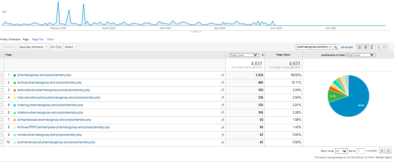Open the Other primary dimension menu
The image size is (394, 162).
[51, 40]
